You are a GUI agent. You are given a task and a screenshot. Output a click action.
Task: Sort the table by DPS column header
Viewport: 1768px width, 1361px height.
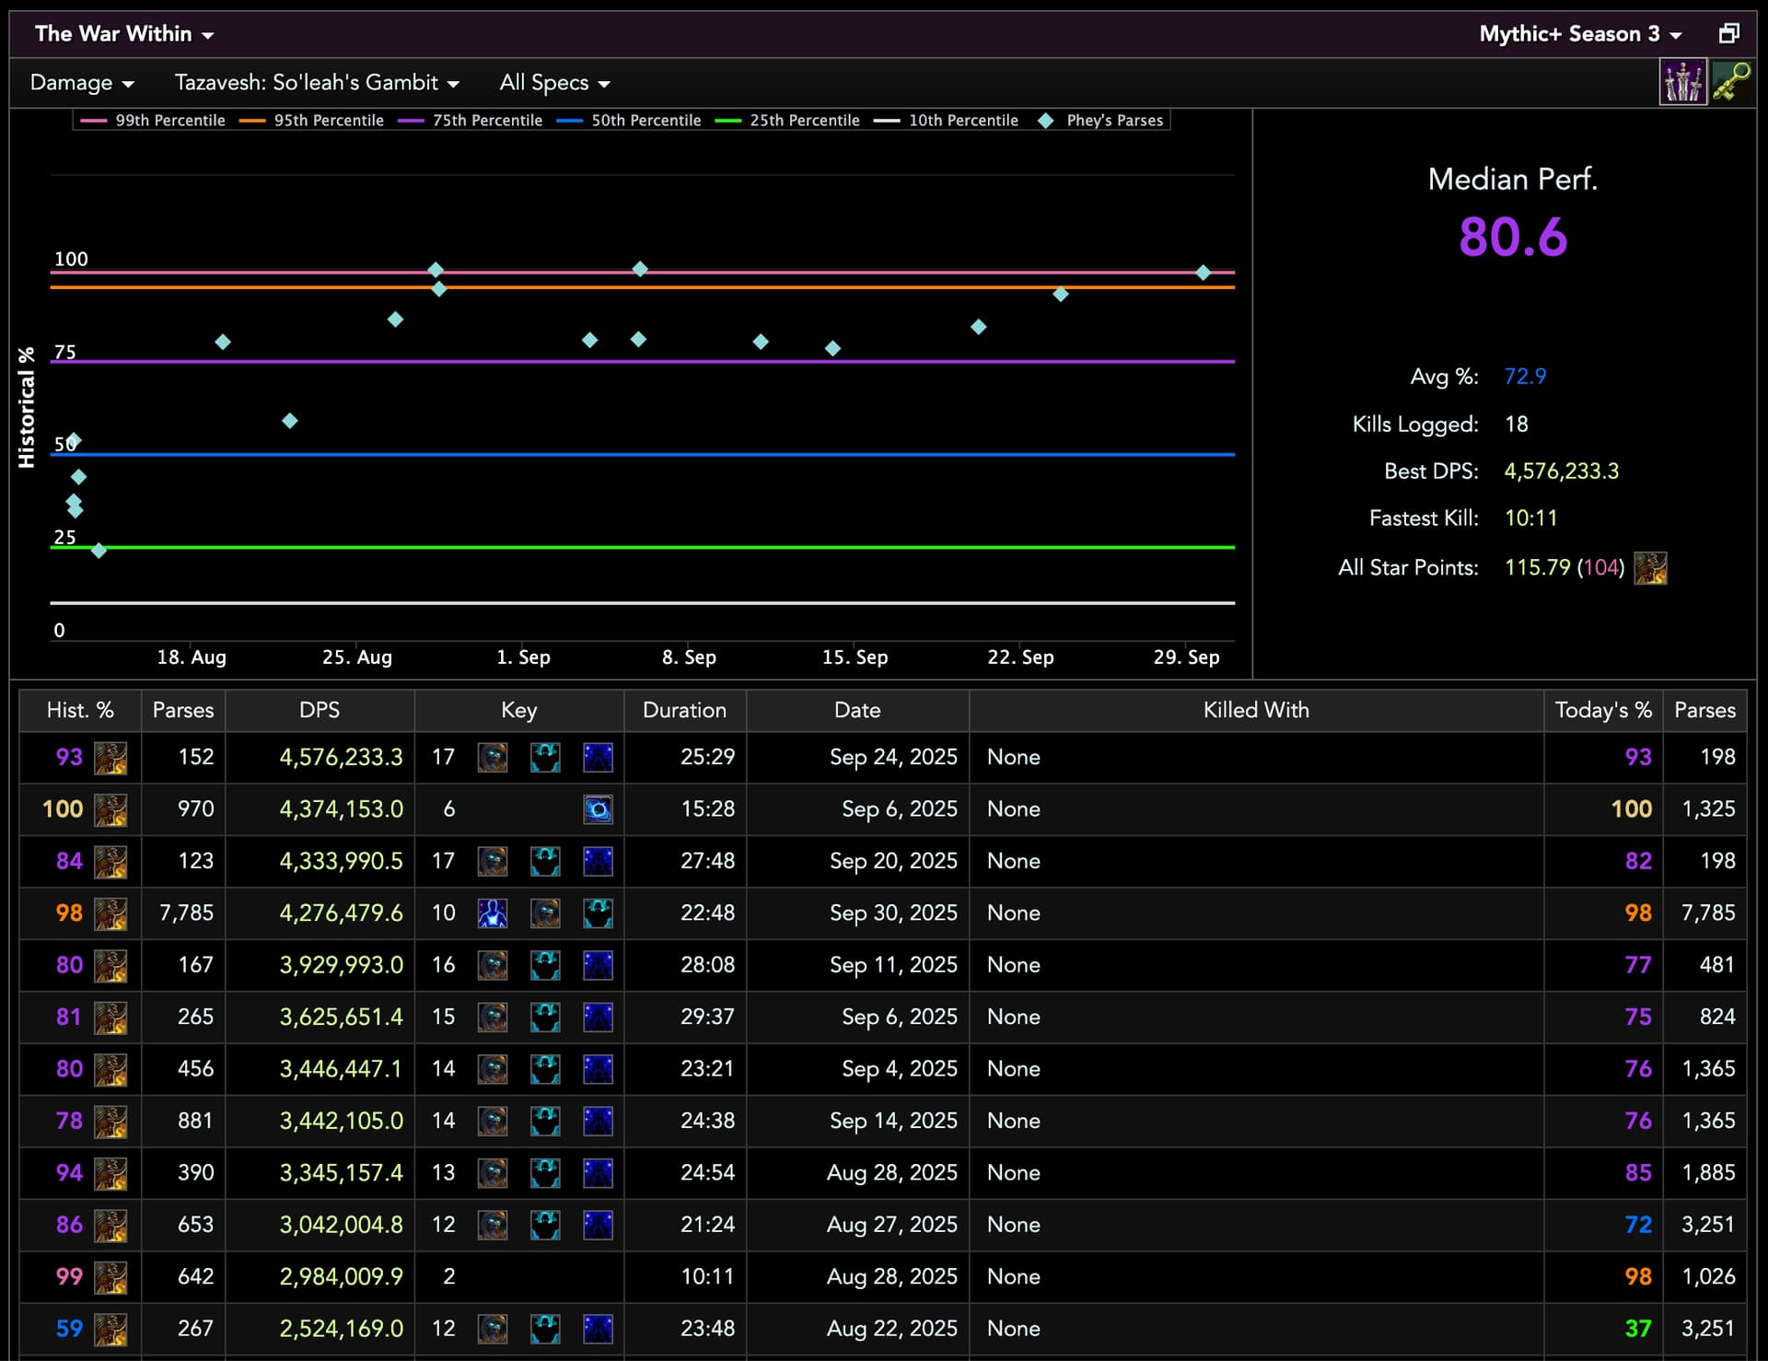click(319, 710)
